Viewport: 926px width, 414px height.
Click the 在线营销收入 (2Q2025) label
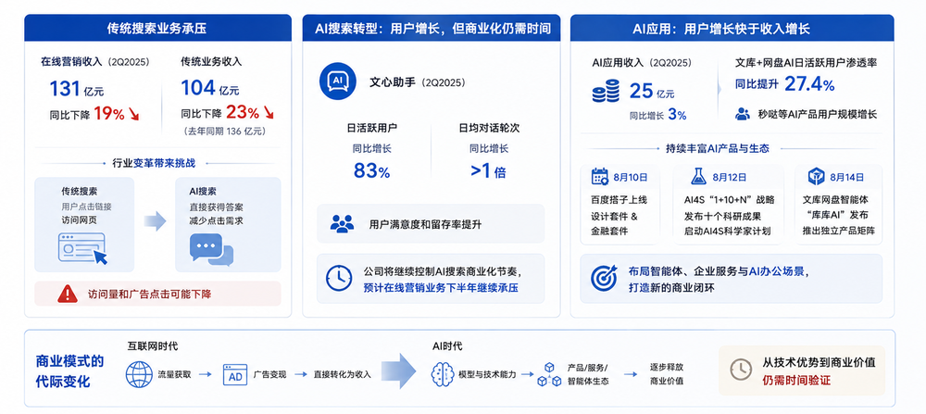point(95,61)
